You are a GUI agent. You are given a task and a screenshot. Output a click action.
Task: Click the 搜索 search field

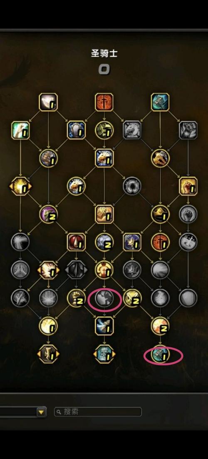pyautogui.click(x=98, y=412)
